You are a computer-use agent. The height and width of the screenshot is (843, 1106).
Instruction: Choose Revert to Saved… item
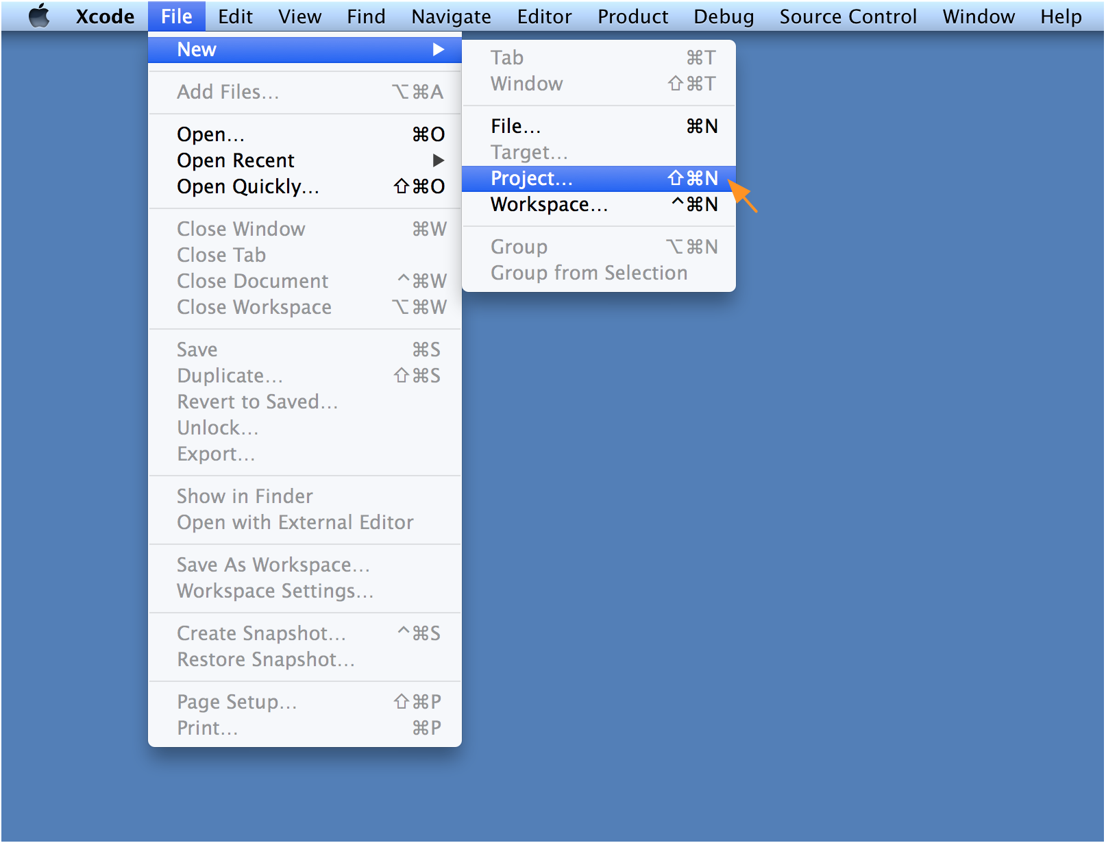click(x=305, y=402)
